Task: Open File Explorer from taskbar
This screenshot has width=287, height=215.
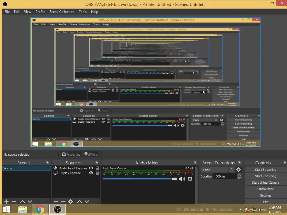Action: [x=23, y=209]
